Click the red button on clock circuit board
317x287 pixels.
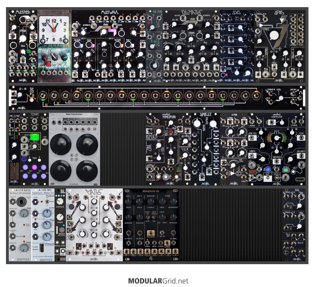point(48,64)
